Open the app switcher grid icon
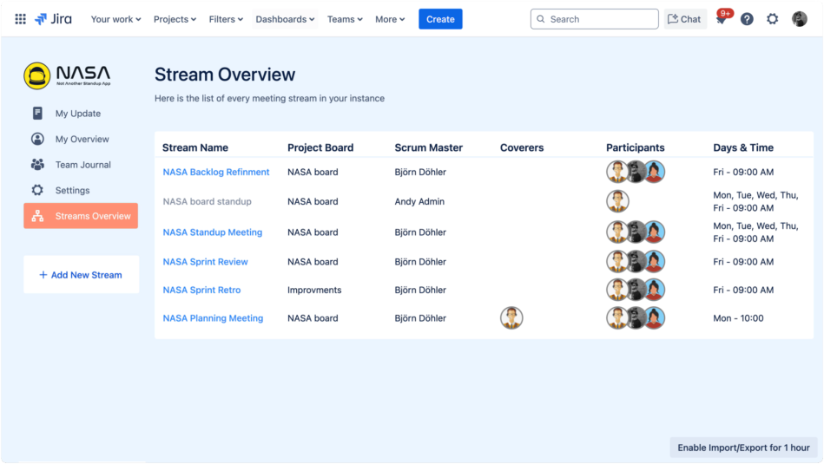 [20, 19]
